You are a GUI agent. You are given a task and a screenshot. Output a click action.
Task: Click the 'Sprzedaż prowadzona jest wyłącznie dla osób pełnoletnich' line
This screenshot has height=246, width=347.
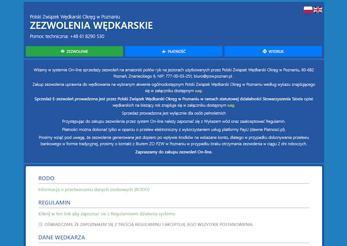174,113
